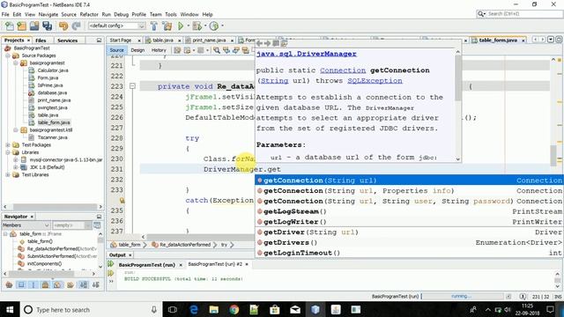Select the Source view button
The height and width of the screenshot is (317, 564).
tap(116, 50)
